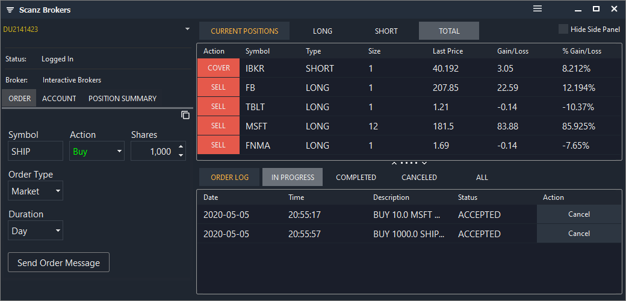Close the Scanz Brokers window
626x301 pixels.
pyautogui.click(x=614, y=9)
